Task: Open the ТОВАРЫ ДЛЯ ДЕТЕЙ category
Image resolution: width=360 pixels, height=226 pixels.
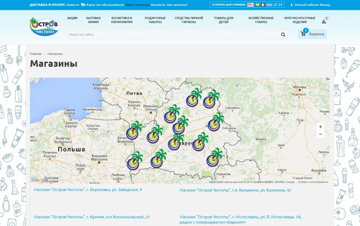Action: click(x=224, y=20)
